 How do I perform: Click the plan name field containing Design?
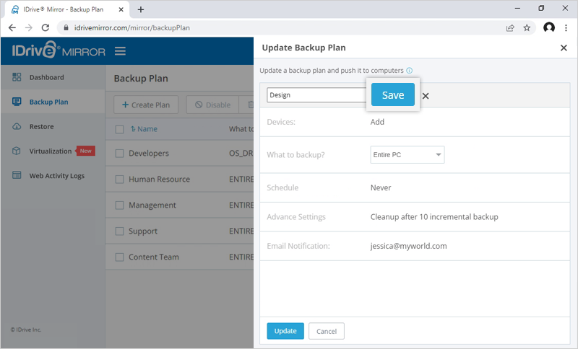[316, 95]
